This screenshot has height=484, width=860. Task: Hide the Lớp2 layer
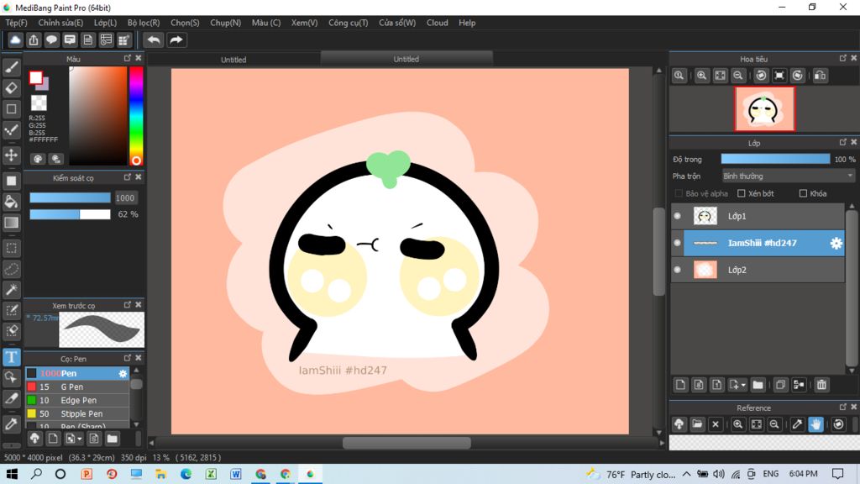(x=678, y=270)
